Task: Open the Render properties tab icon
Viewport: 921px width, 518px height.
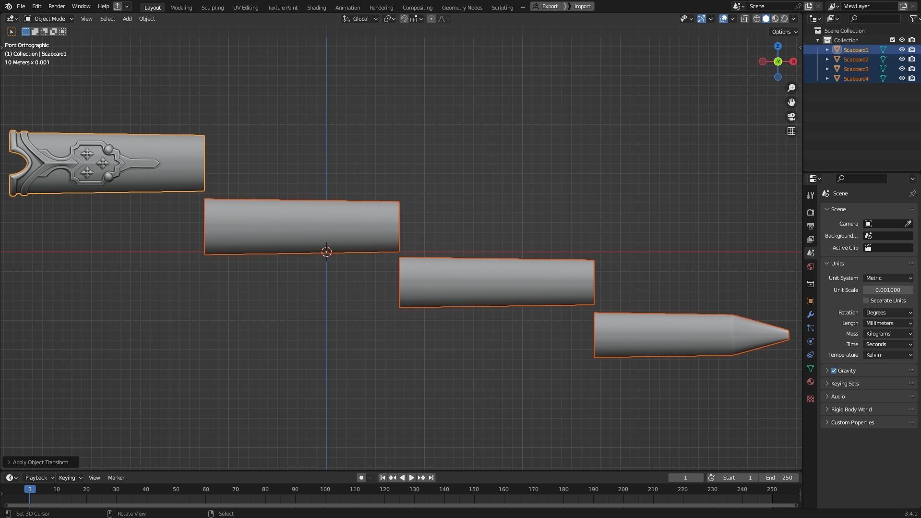Action: (x=811, y=213)
